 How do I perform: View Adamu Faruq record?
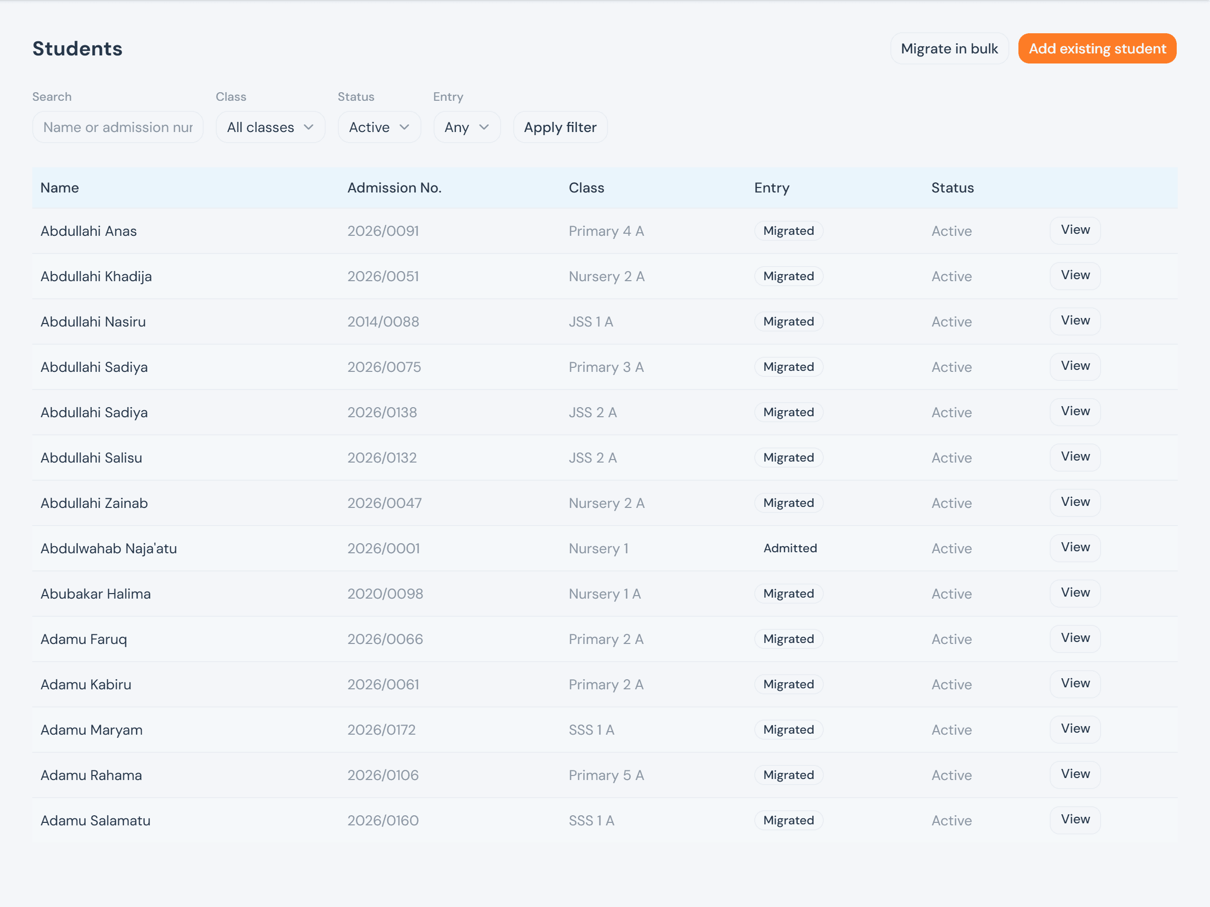(x=1075, y=638)
